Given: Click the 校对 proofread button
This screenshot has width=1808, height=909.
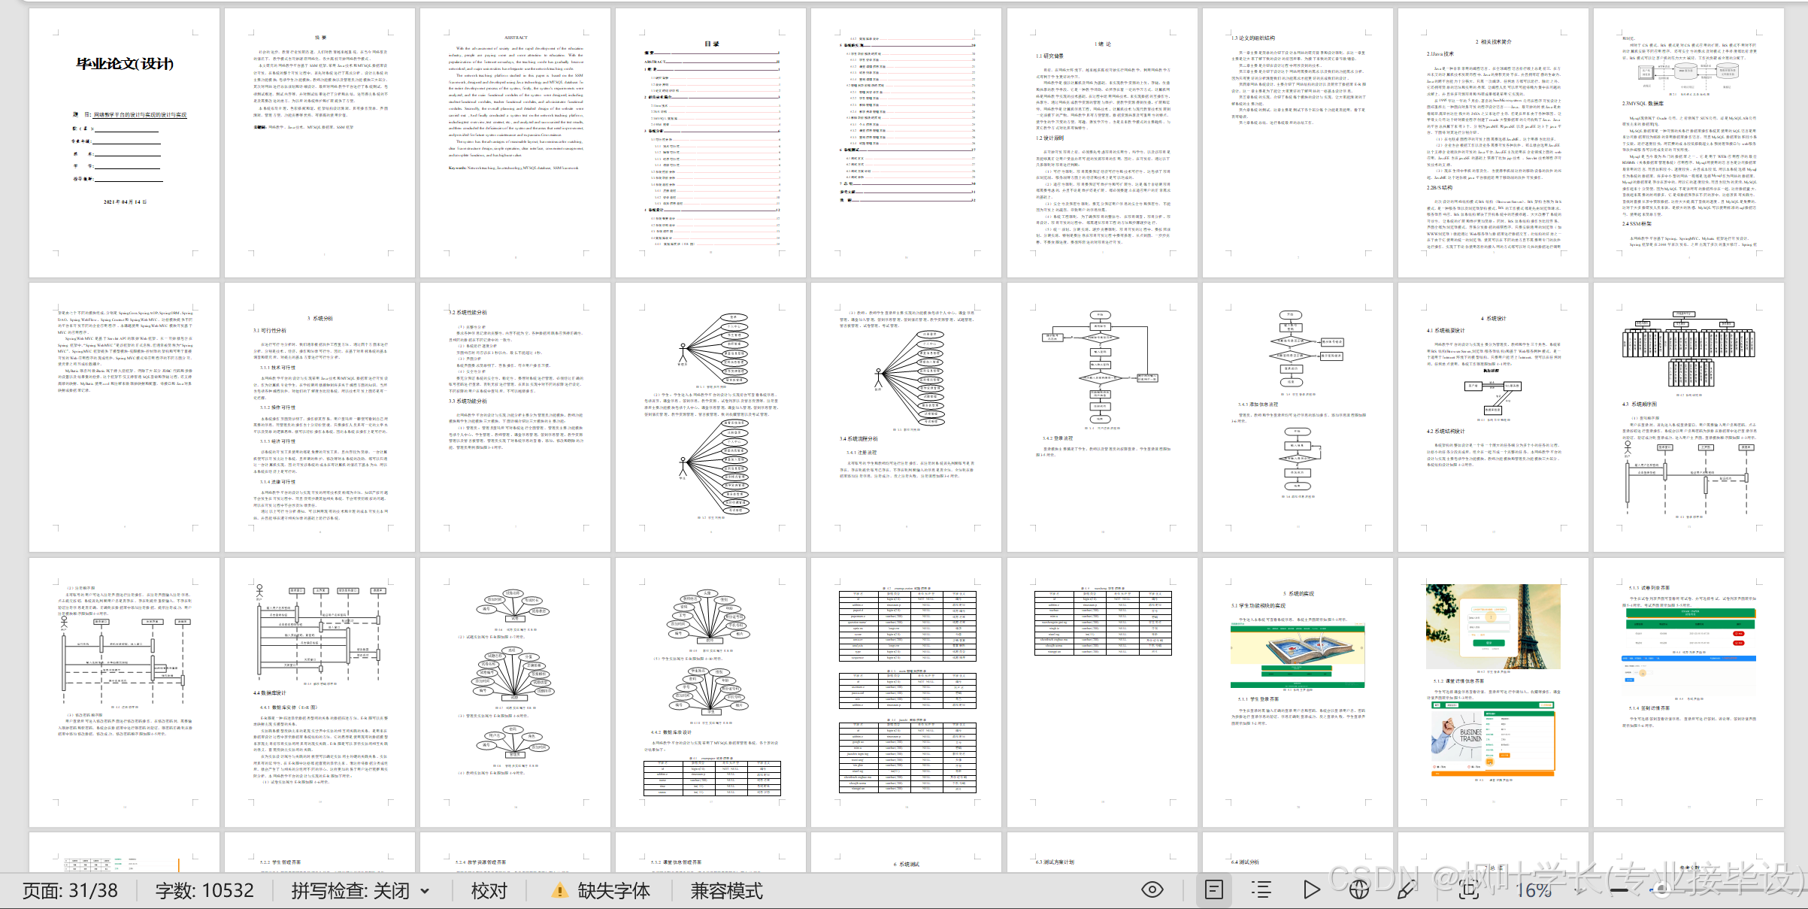Looking at the screenshot, I should click(489, 891).
